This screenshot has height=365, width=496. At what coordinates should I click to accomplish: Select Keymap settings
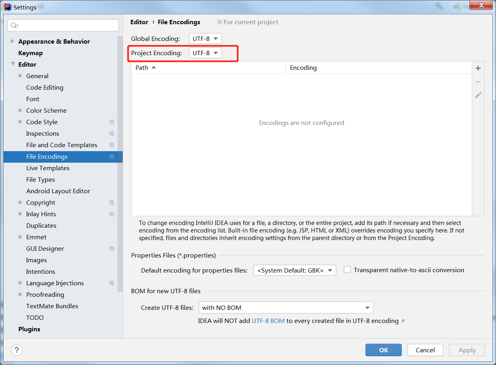pyautogui.click(x=31, y=53)
